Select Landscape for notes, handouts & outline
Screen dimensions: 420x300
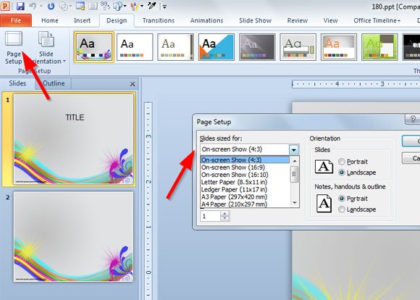point(342,209)
